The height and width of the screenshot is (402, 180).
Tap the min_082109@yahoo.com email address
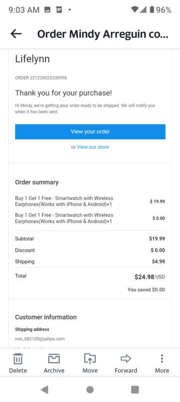(40, 339)
